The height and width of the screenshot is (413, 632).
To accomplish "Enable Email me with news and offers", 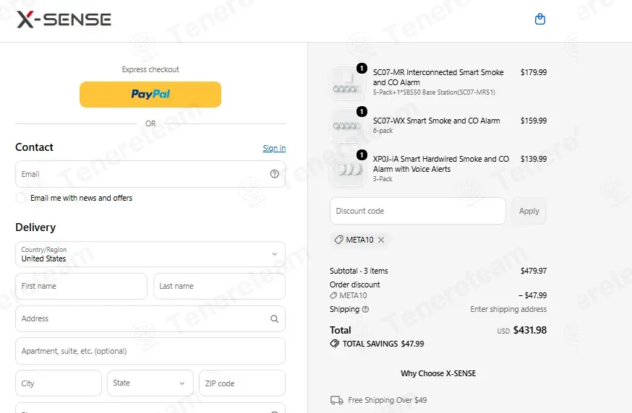I will click(x=20, y=198).
